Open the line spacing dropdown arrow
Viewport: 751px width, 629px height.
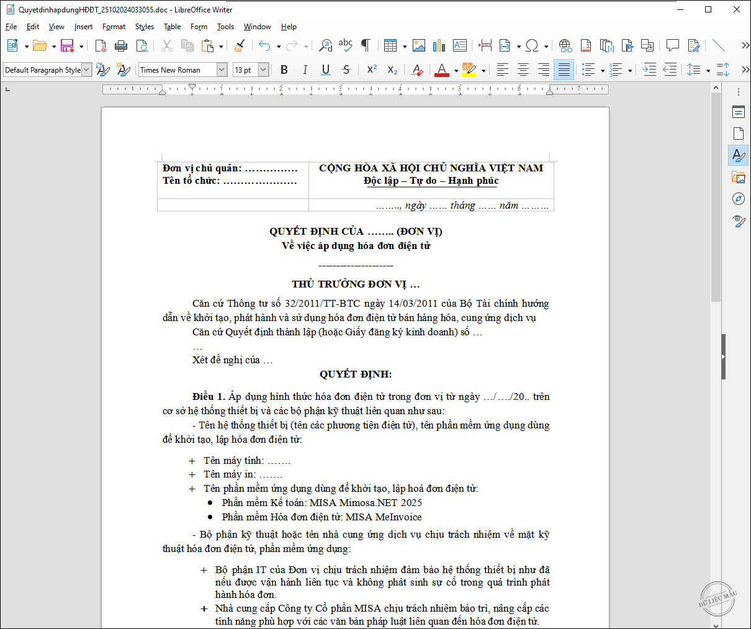[708, 70]
